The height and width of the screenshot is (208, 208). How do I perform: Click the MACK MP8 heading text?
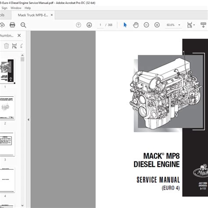point(161,156)
